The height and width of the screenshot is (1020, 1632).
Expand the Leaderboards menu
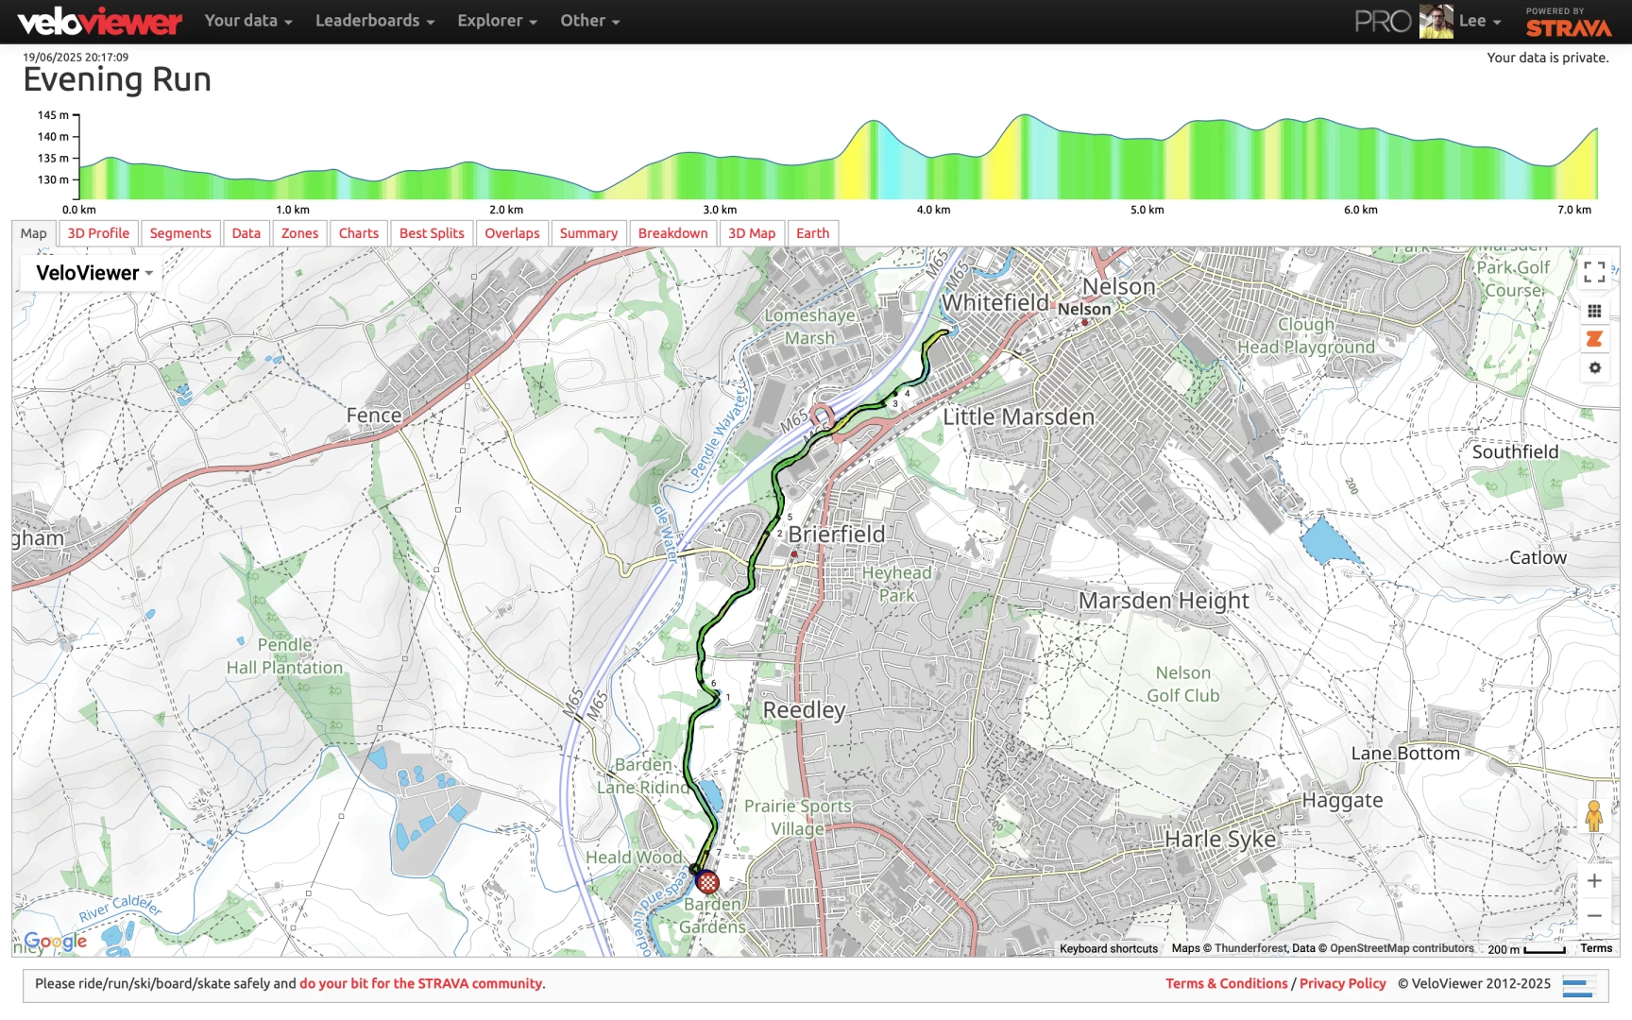coord(374,21)
